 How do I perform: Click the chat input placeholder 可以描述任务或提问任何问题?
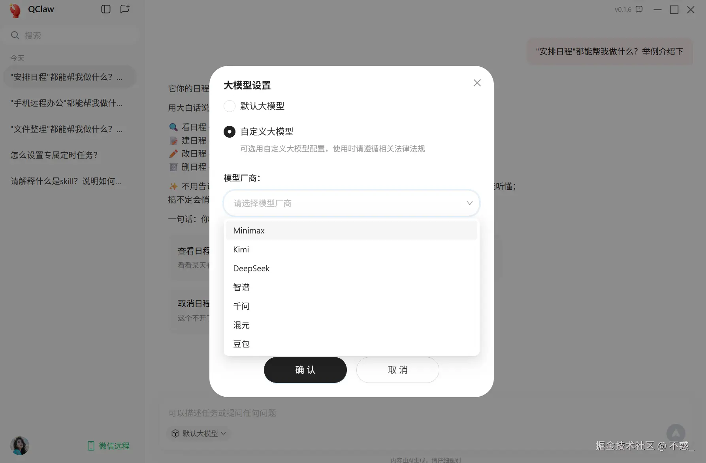click(x=222, y=413)
